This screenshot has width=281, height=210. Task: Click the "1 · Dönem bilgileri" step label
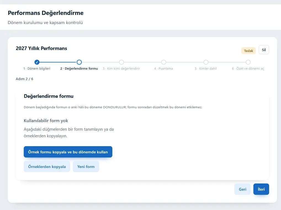click(x=37, y=69)
